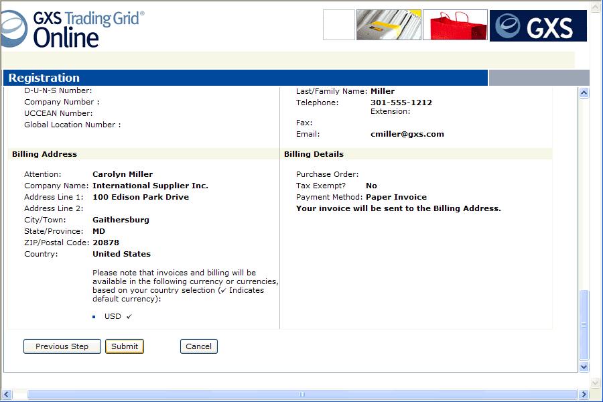This screenshot has height=402, width=603.
Task: Click the Fax label
Action: click(304, 123)
